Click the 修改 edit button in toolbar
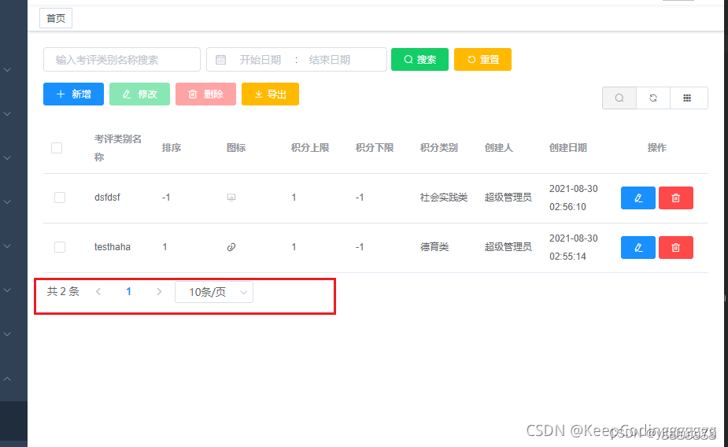The width and height of the screenshot is (728, 447). [140, 94]
